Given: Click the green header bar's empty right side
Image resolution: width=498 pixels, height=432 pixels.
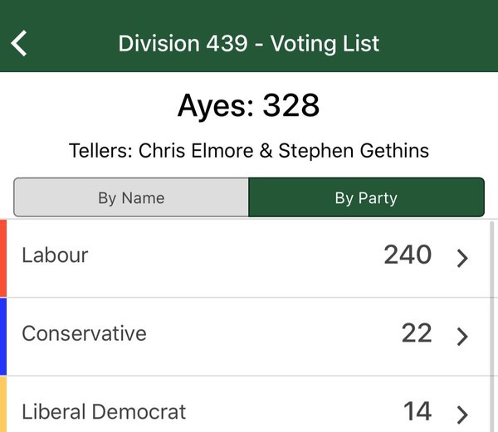Looking at the screenshot, I should pos(448,43).
